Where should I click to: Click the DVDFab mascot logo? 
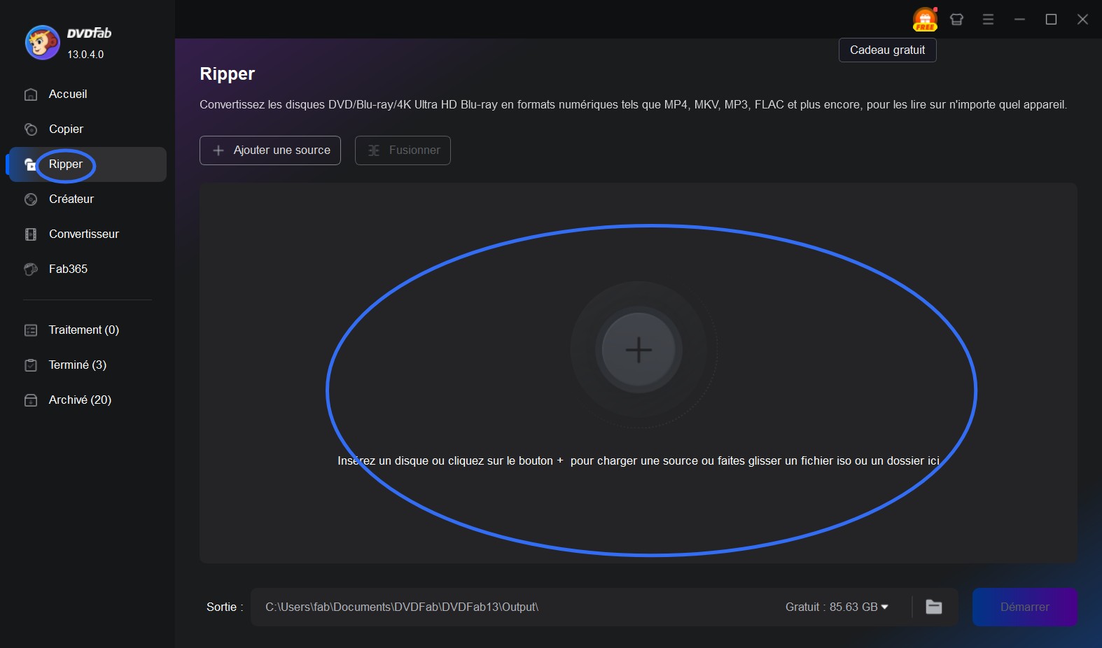click(x=43, y=43)
